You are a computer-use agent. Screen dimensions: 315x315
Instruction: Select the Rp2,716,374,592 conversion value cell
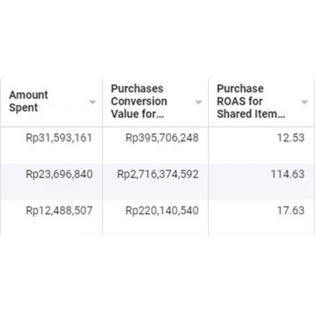[x=158, y=174]
